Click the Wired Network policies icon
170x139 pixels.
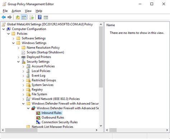click(x=28, y=99)
